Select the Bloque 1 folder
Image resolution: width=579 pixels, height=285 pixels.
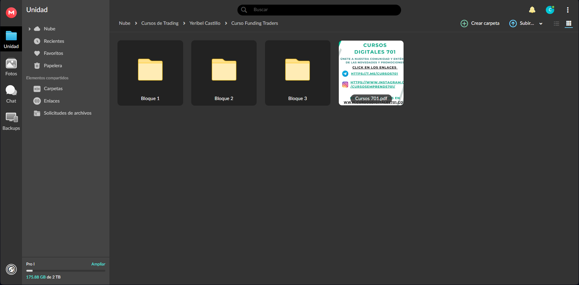pyautogui.click(x=150, y=73)
